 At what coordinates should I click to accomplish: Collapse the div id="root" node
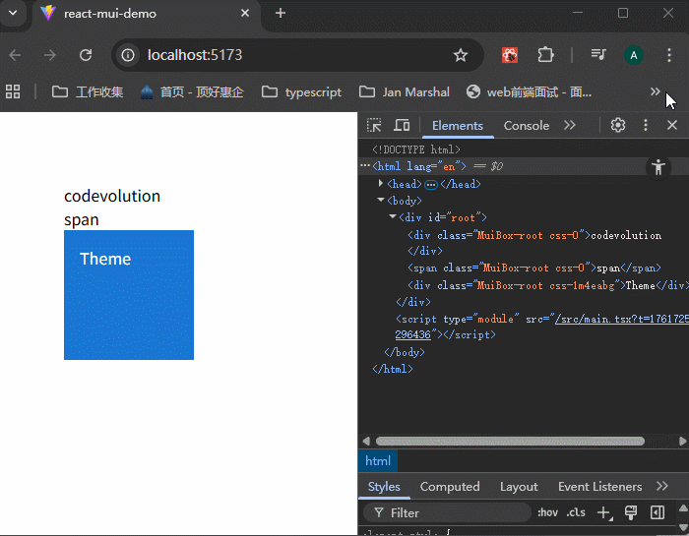click(x=393, y=217)
